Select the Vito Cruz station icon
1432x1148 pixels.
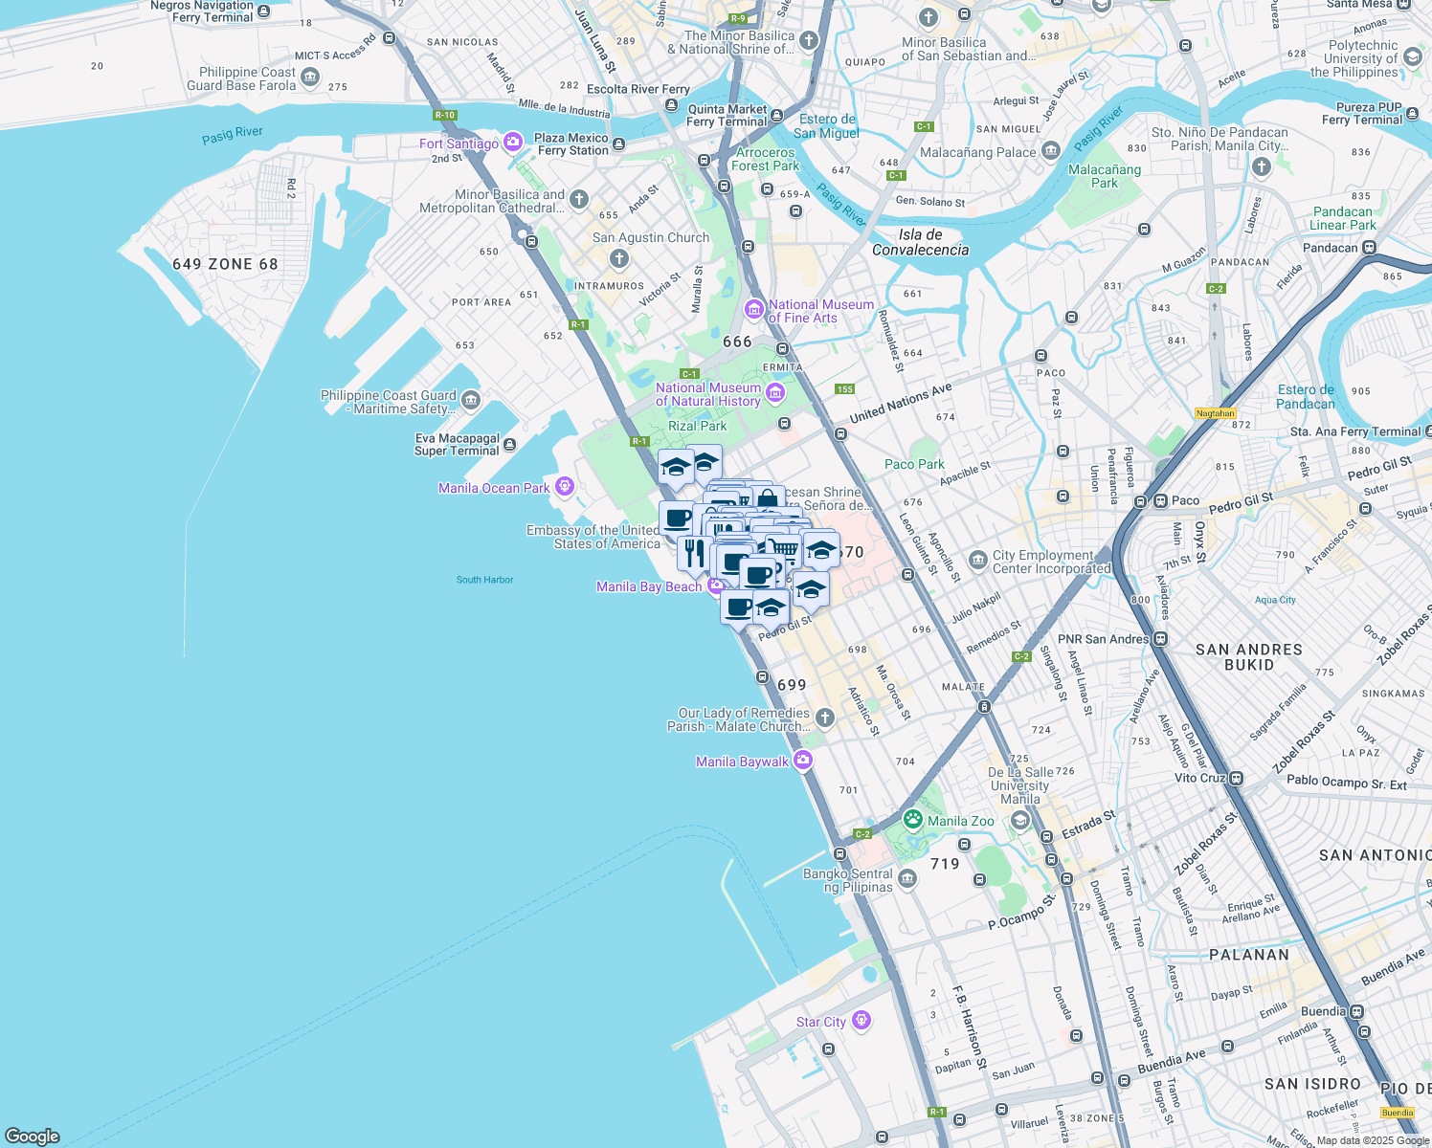1237,778
